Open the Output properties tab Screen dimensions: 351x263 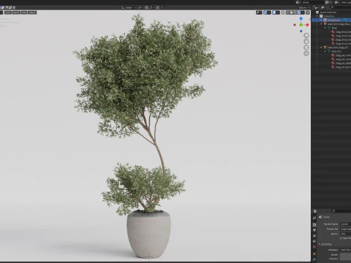click(314, 230)
